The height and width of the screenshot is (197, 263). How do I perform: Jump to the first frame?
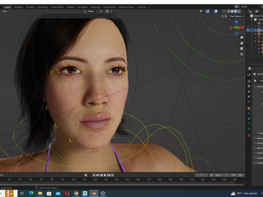pos(94,175)
